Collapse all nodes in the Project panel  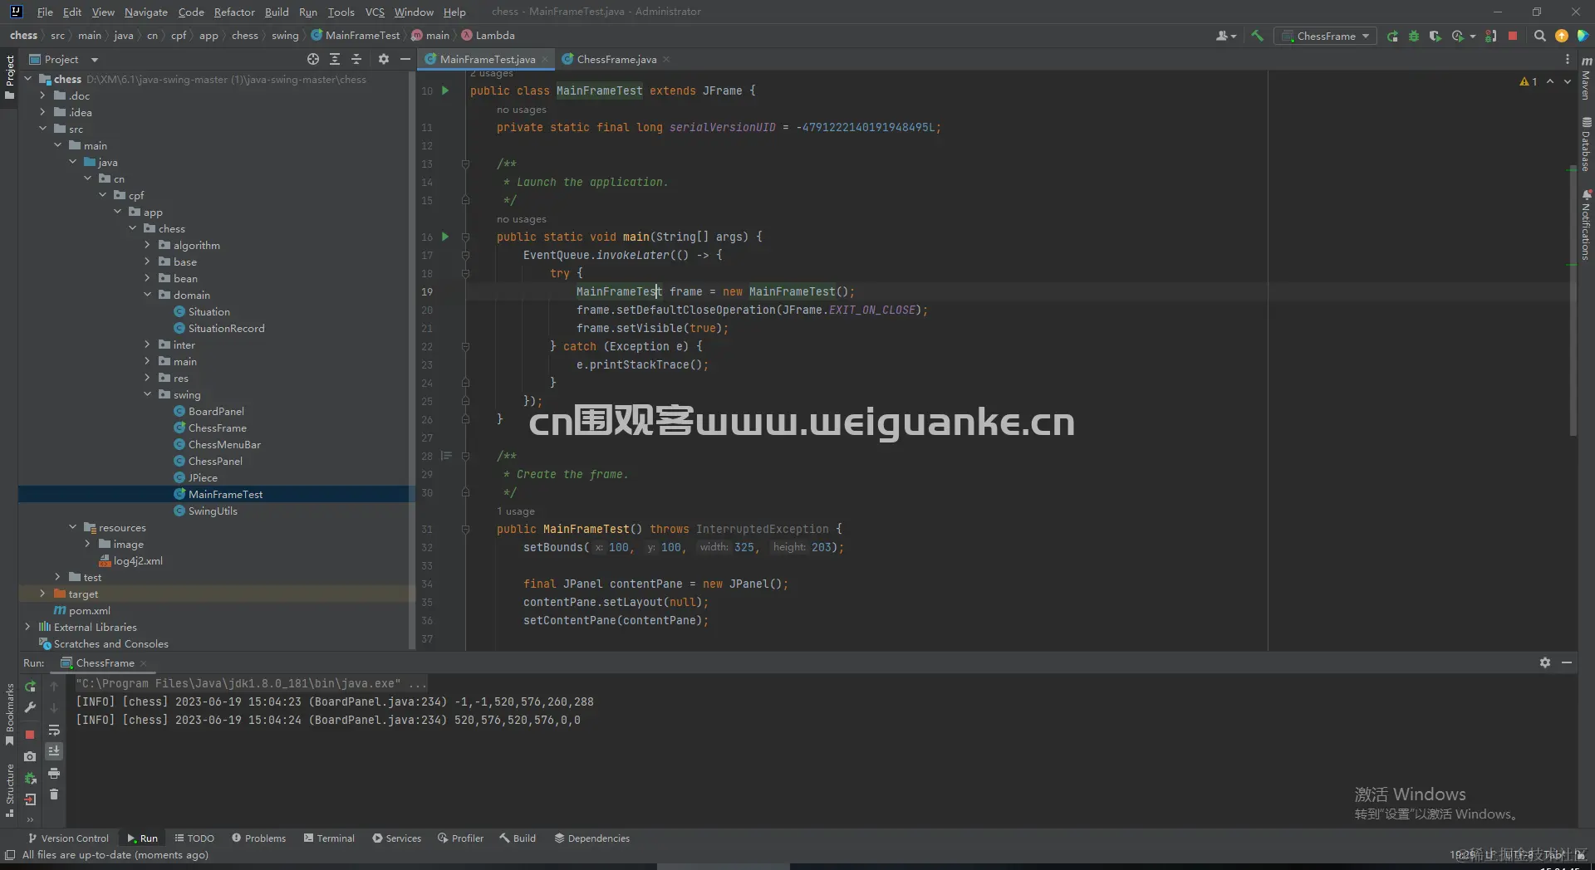click(x=356, y=59)
